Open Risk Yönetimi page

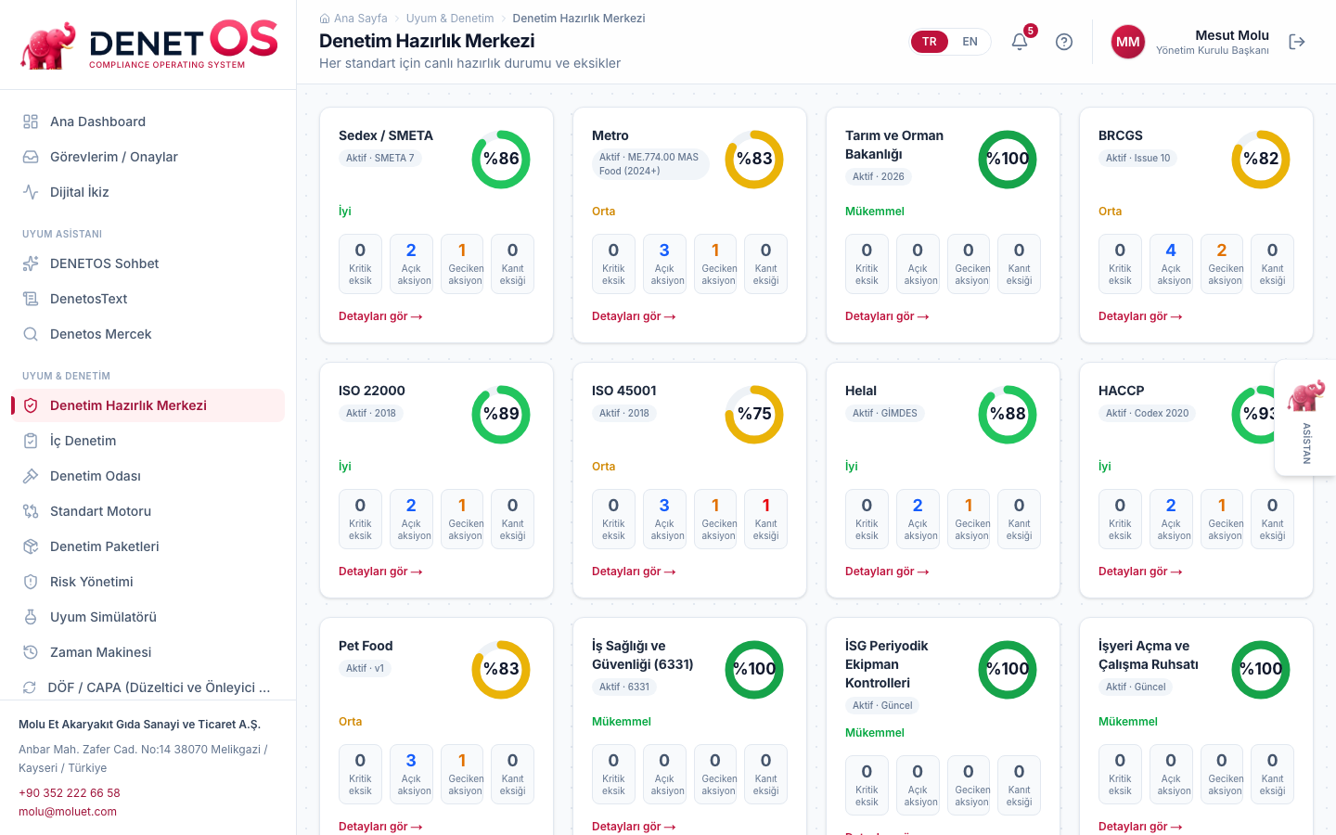tap(148, 582)
